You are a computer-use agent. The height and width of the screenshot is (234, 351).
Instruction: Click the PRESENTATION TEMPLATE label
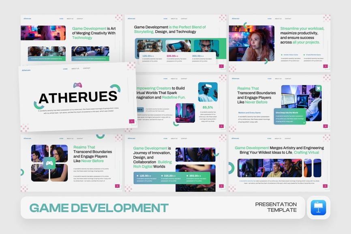tap(276, 207)
